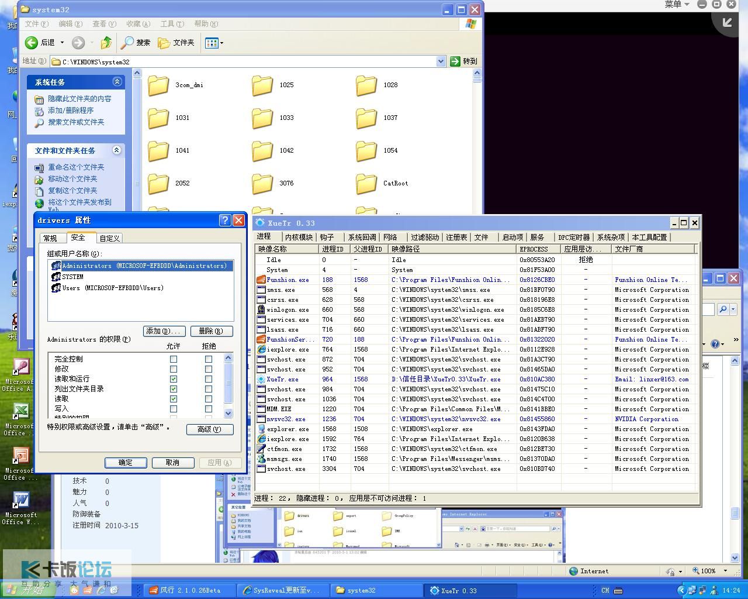Image resolution: width=748 pixels, height=599 pixels.
Task: Select the 1037 folder icon
Action: tap(366, 118)
